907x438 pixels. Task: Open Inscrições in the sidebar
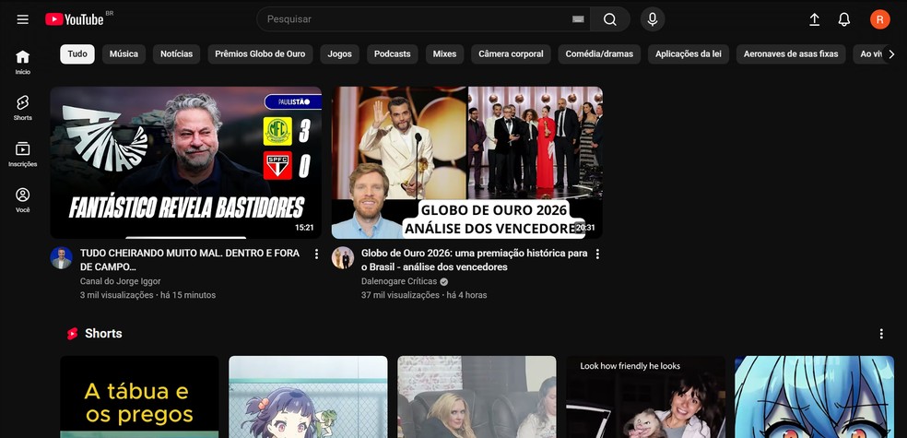pyautogui.click(x=22, y=155)
